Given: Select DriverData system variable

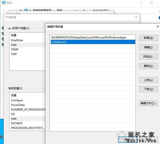Looking at the screenshot, I should [x=27, y=105].
